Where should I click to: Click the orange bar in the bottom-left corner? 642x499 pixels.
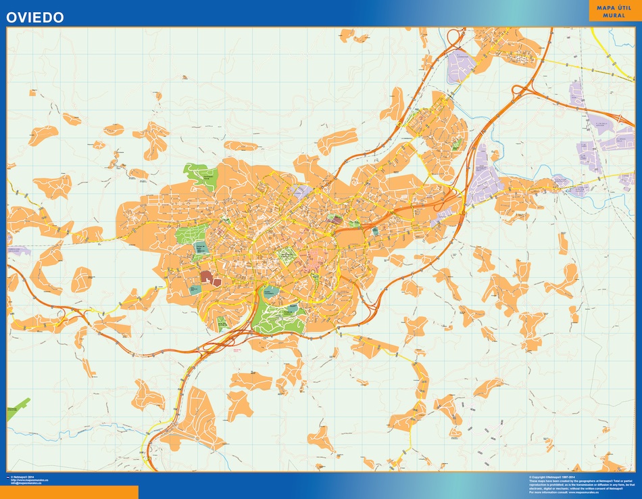[x=69, y=492]
